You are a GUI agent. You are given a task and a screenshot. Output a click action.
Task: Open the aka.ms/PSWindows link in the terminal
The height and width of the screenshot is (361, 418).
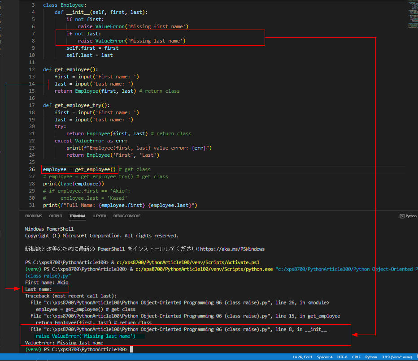click(232, 249)
